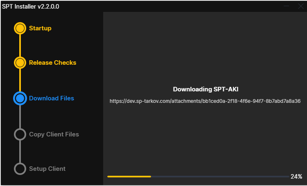
Task: Click the Release Checks step circle icon
Action: [20, 63]
